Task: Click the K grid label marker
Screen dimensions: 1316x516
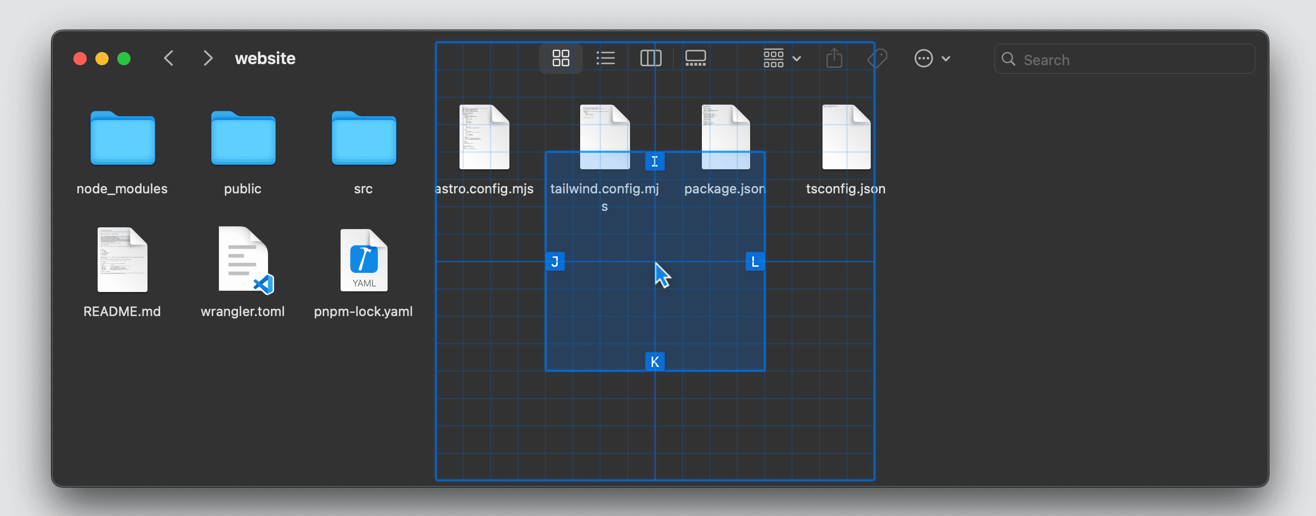Action: (655, 362)
